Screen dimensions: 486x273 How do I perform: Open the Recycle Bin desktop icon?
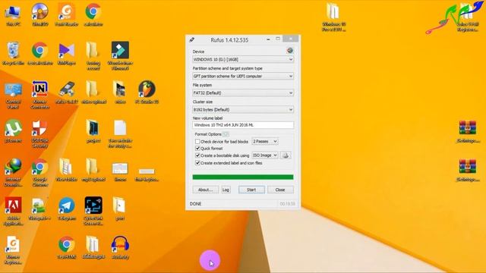coord(13,54)
